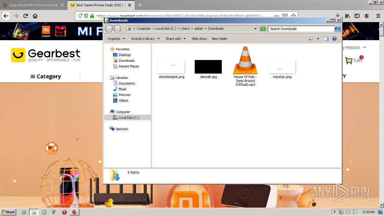Image resolution: width=384 pixels, height=216 pixels.
Task: Launch Windows Media Player from taskbar
Action: (x=44, y=212)
